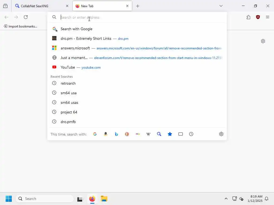Screen dimensions: 274x205
Task: Open the notifications bell icon
Action: 267,199
